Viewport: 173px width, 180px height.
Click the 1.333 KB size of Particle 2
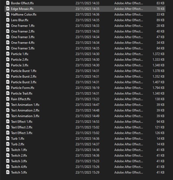pyautogui.click(x=158, y=60)
